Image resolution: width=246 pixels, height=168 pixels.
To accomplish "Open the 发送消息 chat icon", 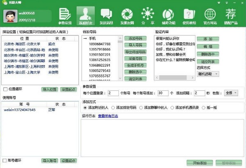I will (x=106, y=16).
